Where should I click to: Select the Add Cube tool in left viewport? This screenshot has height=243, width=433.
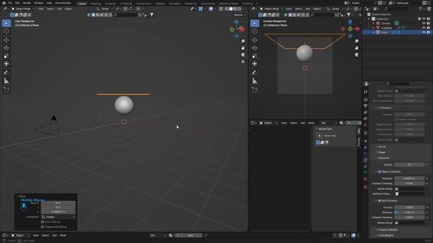coord(6,90)
